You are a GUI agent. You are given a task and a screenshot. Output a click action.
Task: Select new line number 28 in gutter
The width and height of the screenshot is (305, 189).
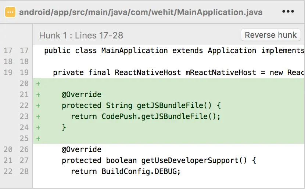24,171
